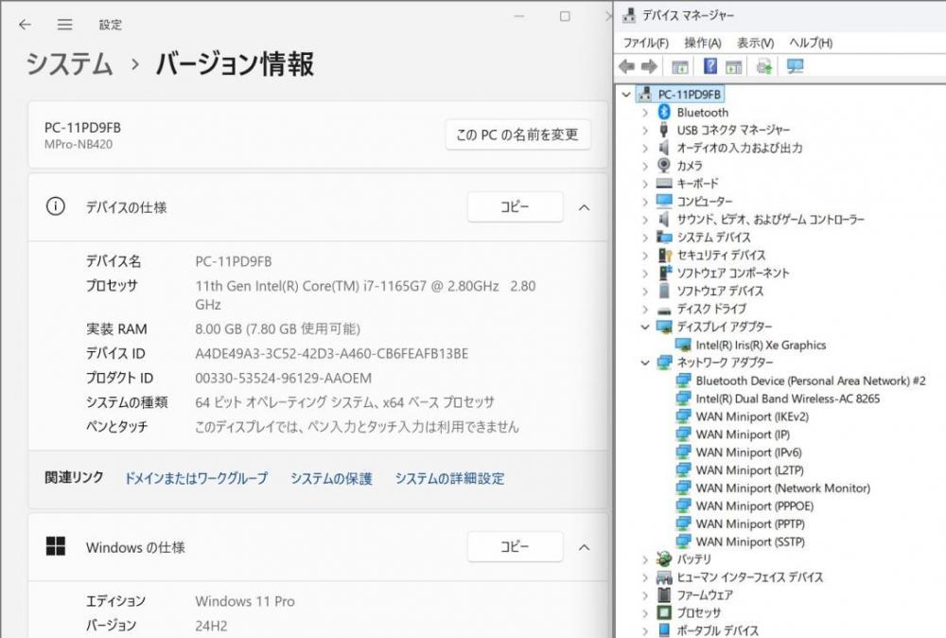Select WAN Miniport (IKEv2) entry
Viewport: 946px width, 638px height.
pyautogui.click(x=752, y=416)
